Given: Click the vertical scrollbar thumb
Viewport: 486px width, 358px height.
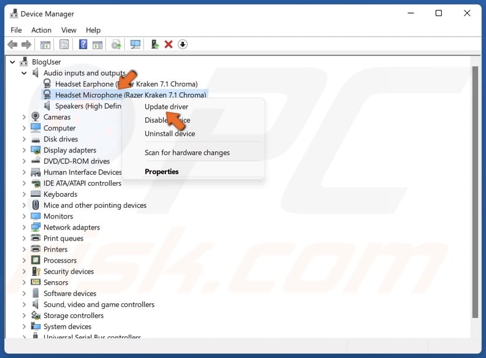Looking at the screenshot, I should [x=475, y=192].
